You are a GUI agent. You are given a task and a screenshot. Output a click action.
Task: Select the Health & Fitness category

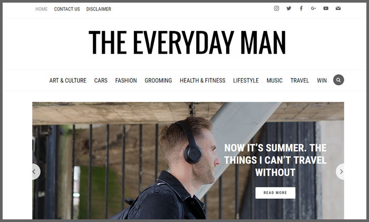pos(202,80)
